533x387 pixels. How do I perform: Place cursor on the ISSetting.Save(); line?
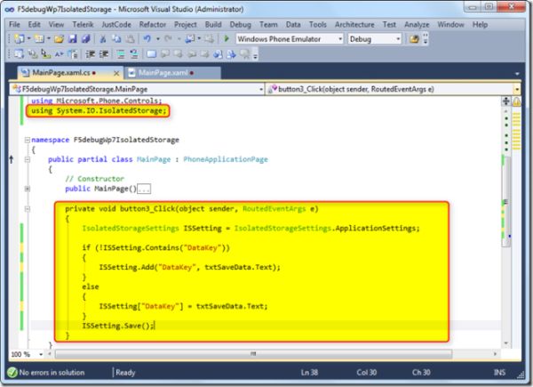(x=118, y=326)
